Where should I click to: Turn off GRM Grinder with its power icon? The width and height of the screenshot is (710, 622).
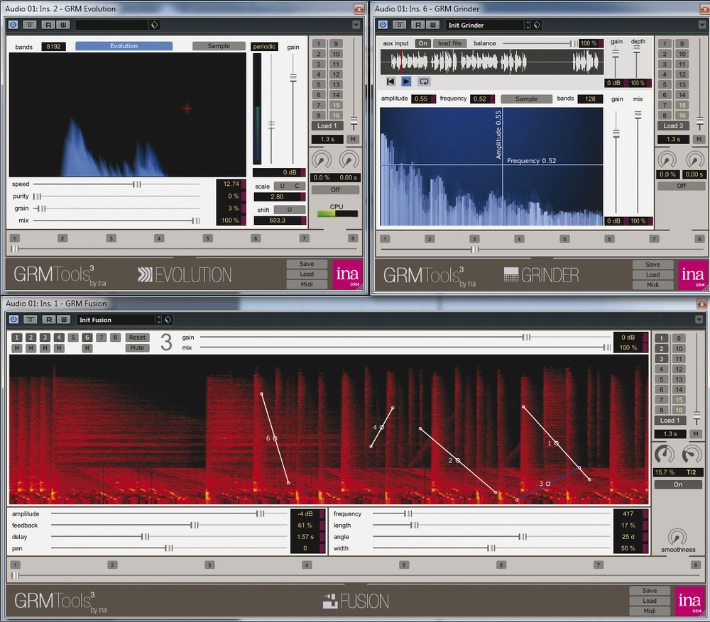(383, 25)
